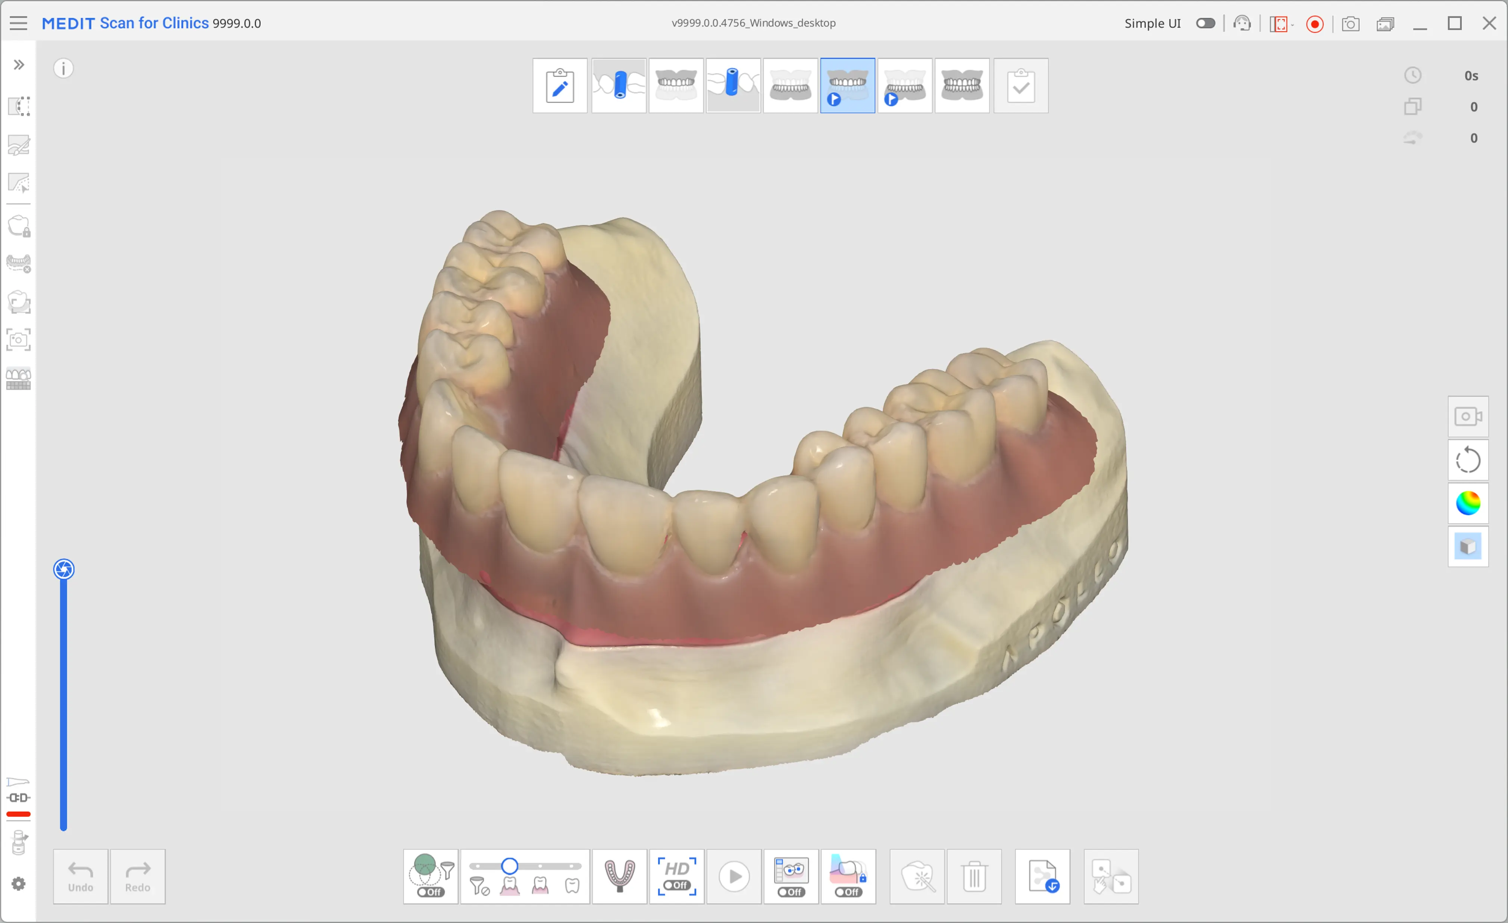Expand the left sidebar with double chevron
Screen dimensions: 1508x923
coord(19,65)
